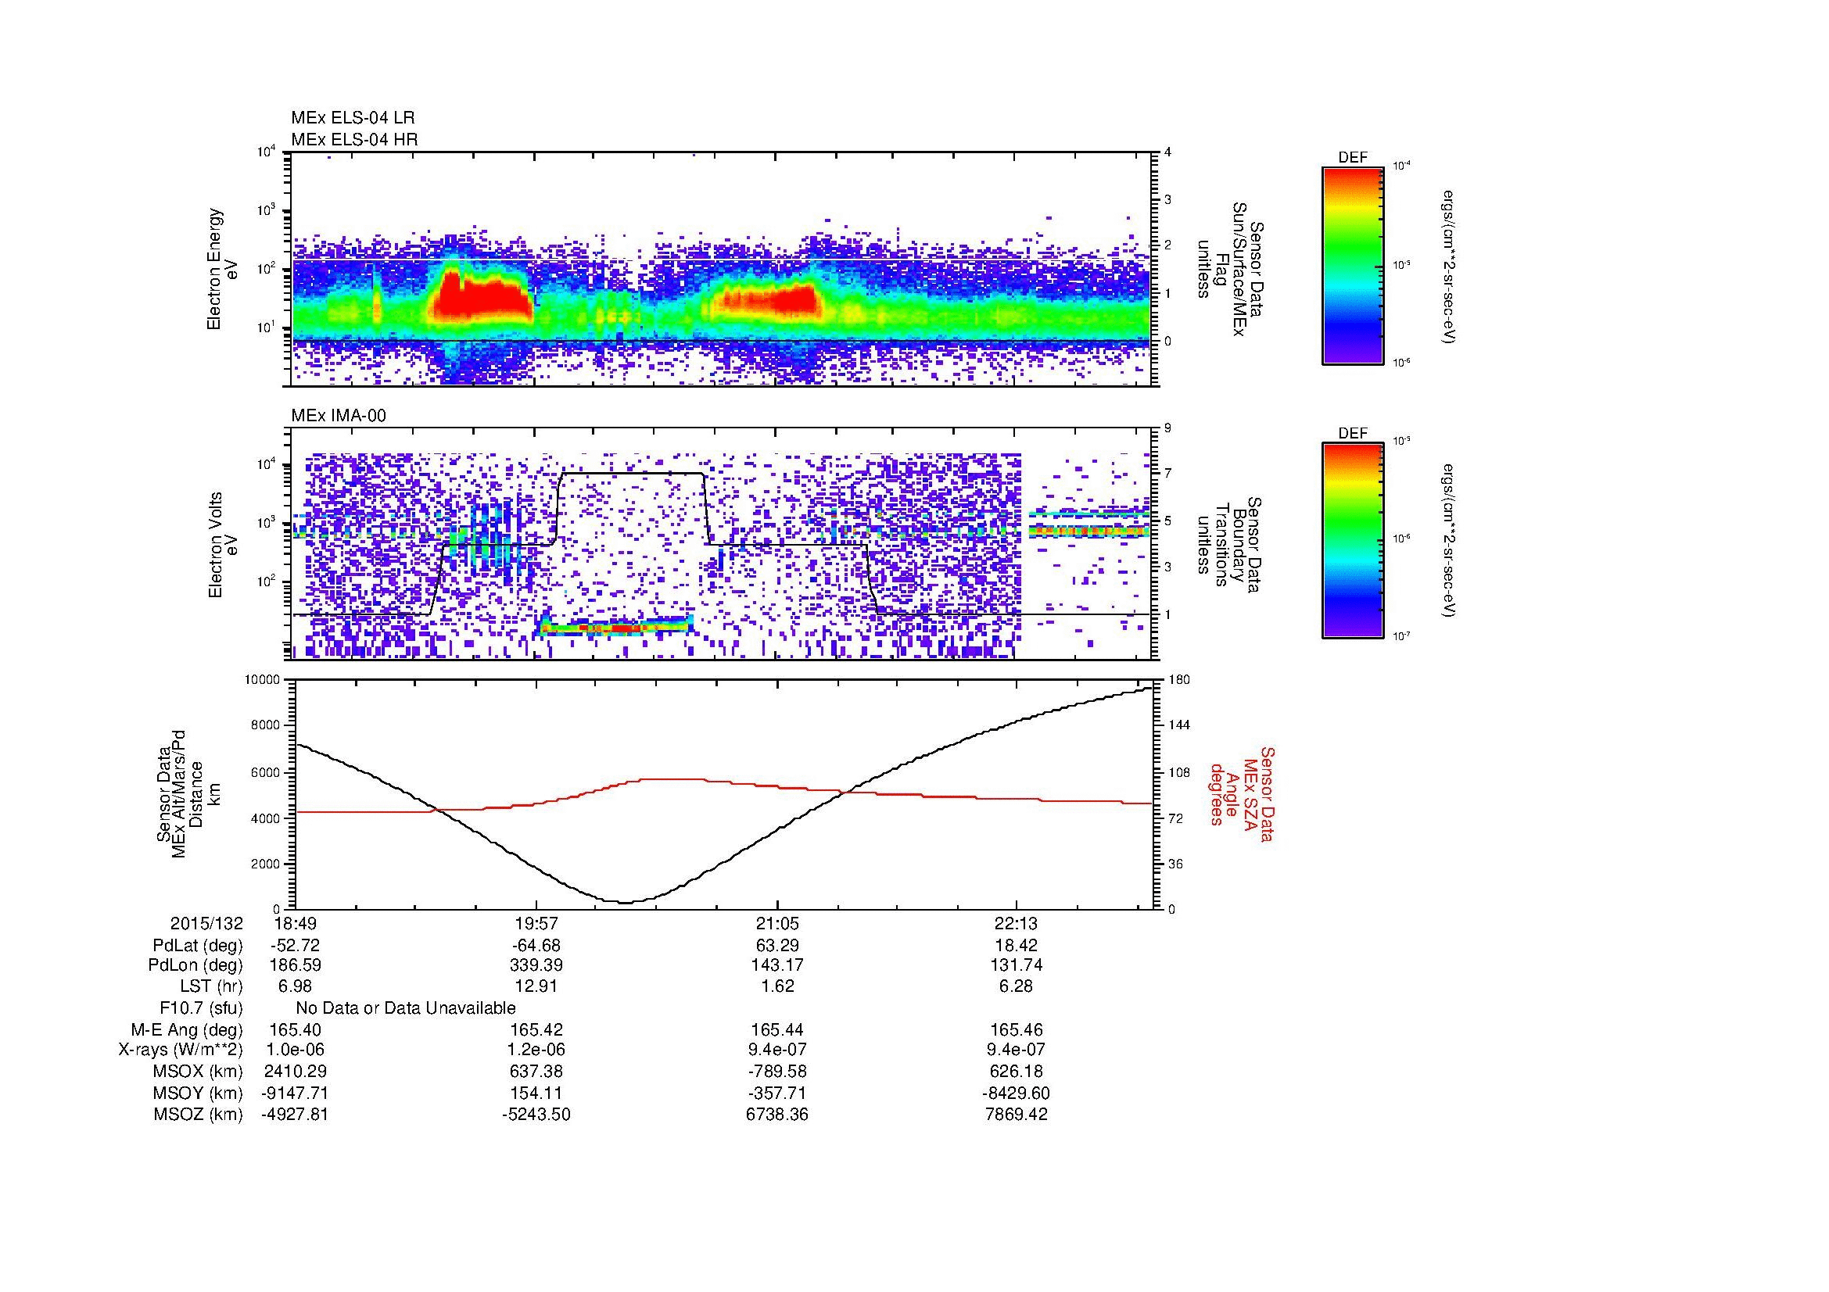Viewport: 1829px width, 1292px height.
Task: Click the MSOX value '2410.29'
Action: tap(295, 1072)
